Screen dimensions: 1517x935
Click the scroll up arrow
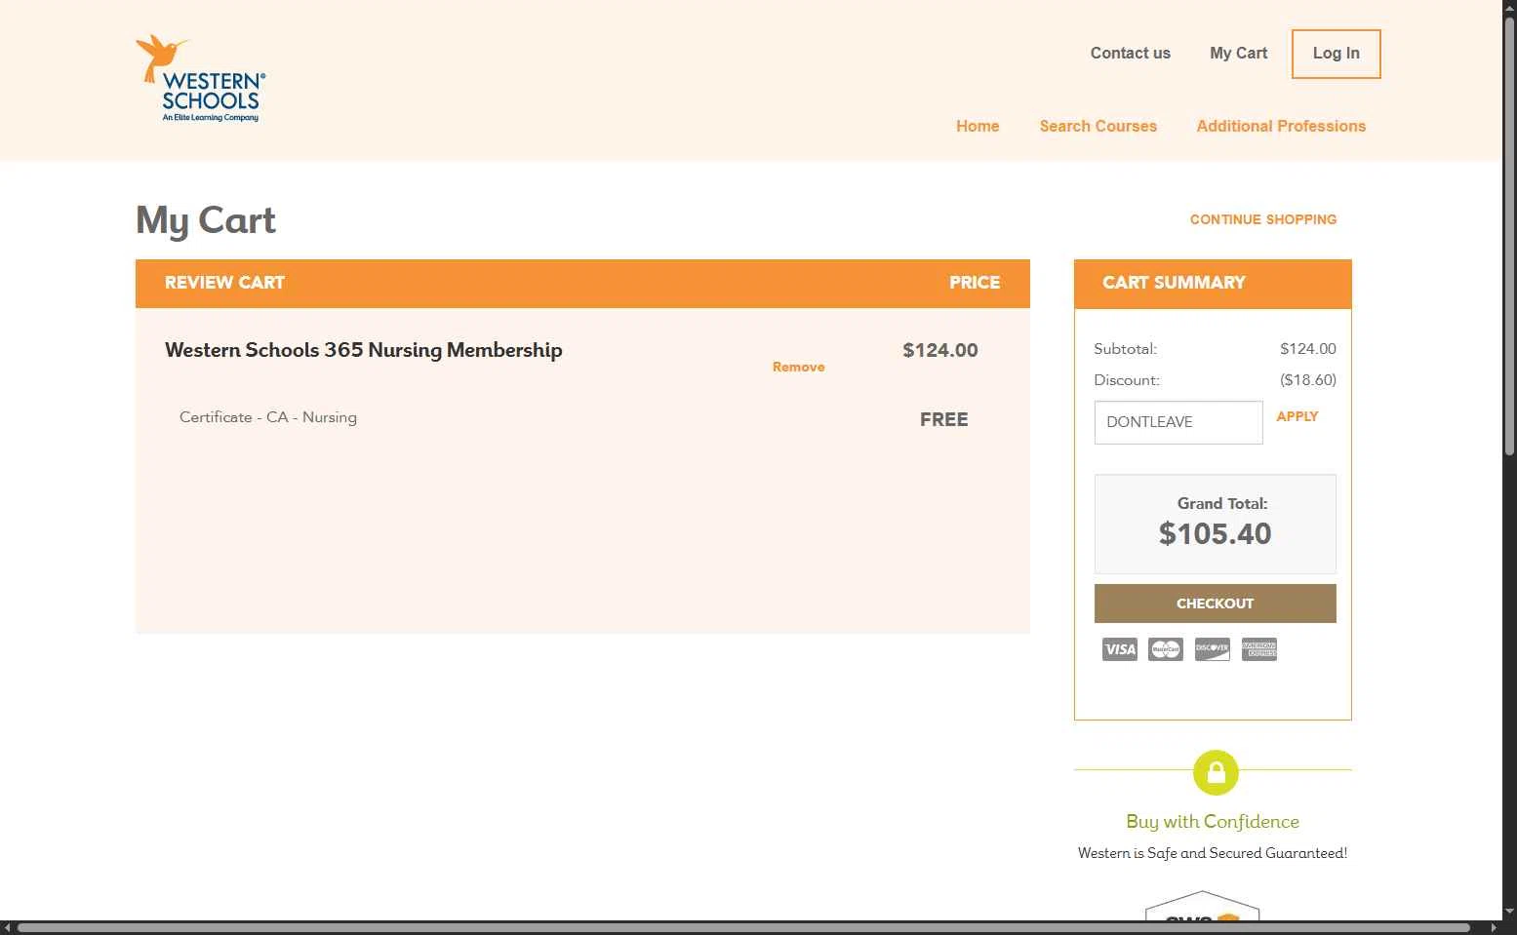coord(1509,7)
